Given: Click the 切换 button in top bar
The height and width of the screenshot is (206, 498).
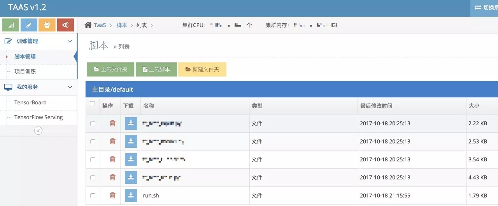Looking at the screenshot, I should point(484,7).
